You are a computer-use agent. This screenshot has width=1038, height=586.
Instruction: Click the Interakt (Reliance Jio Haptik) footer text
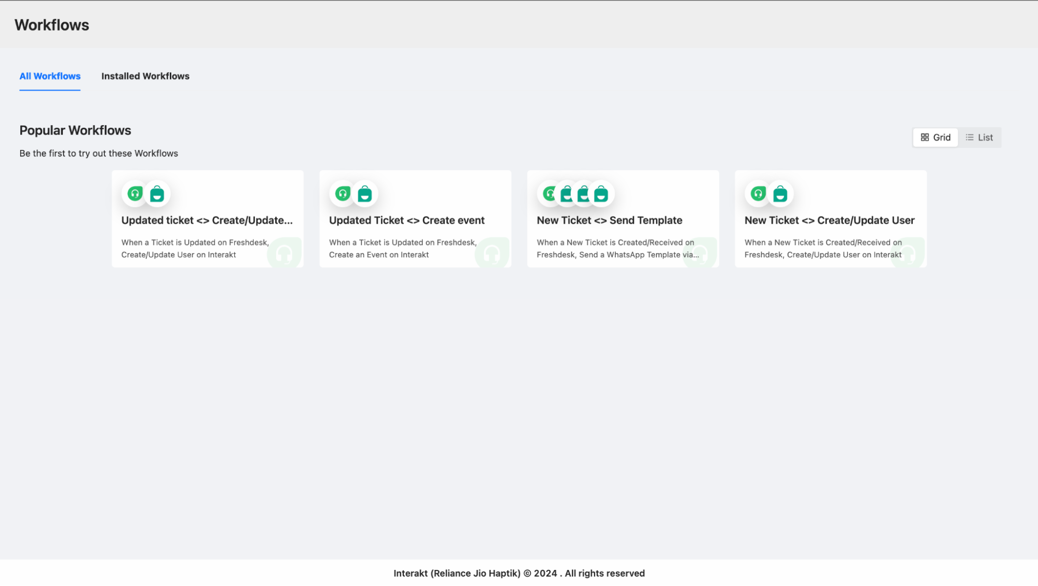[519, 573]
